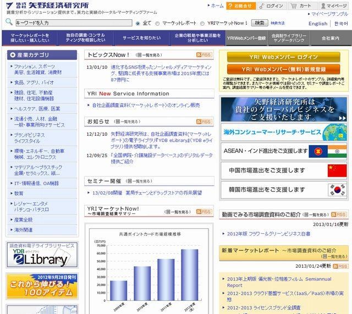352x314 pixels.
Task: Open YDB eLibrary banner
Action: [x=42, y=255]
